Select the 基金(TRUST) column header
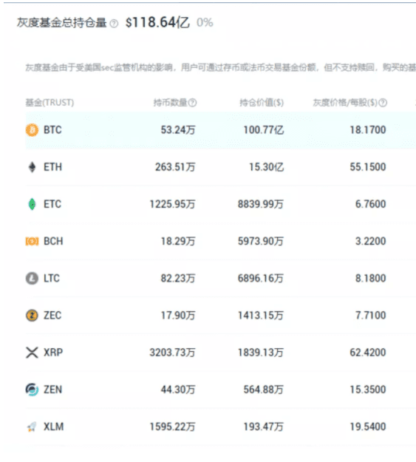 coord(50,103)
